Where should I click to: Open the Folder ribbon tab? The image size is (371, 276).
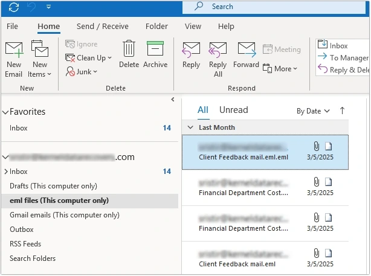point(156,26)
